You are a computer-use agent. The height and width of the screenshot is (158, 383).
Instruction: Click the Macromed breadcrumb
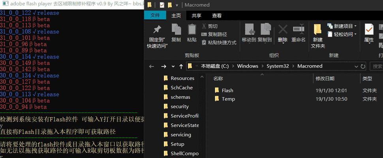coord(310,66)
